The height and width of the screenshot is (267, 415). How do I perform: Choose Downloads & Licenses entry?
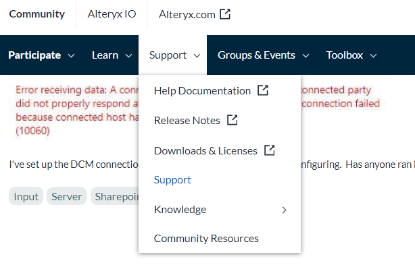tap(205, 151)
